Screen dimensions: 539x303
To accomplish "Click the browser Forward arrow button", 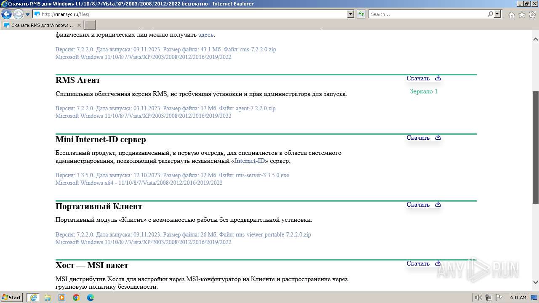I will coord(18,14).
